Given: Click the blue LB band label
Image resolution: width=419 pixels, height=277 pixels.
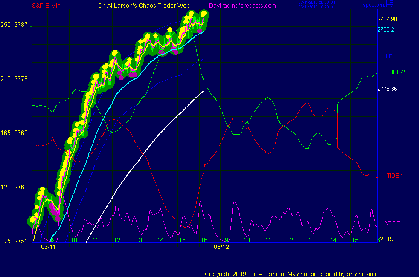Looking at the screenshot, I should coord(389,56).
